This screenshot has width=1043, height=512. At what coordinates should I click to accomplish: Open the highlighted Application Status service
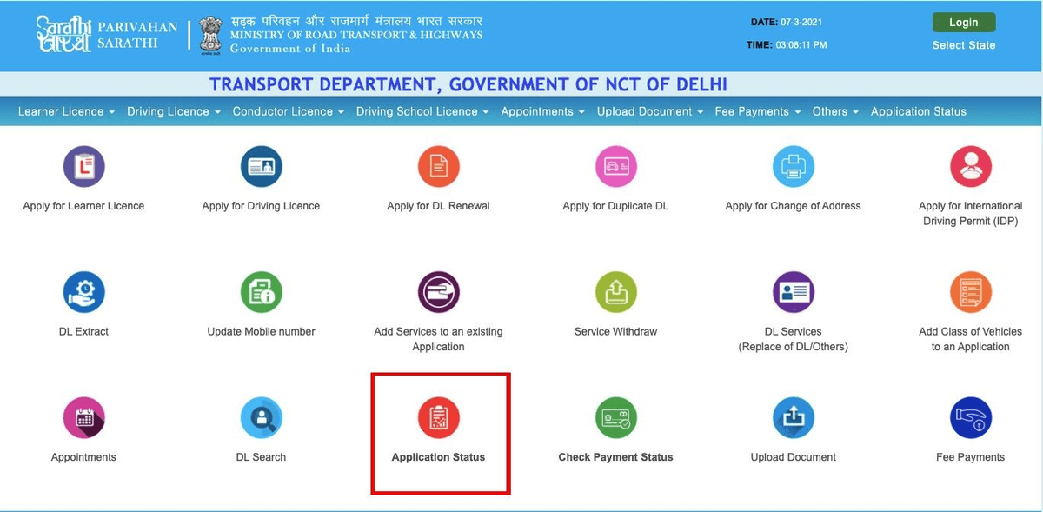[x=438, y=417]
